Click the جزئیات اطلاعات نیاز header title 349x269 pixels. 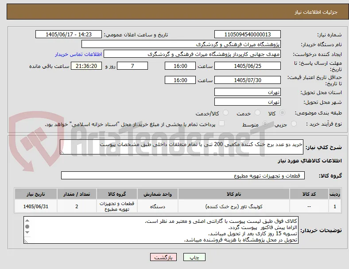[316, 12]
